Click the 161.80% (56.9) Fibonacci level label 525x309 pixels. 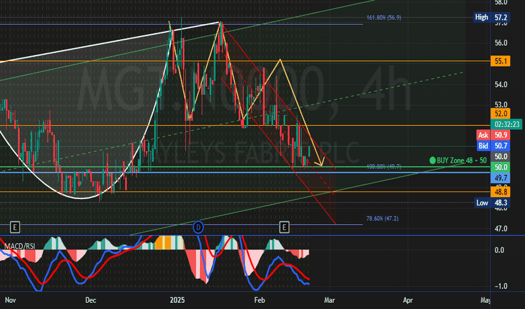384,17
